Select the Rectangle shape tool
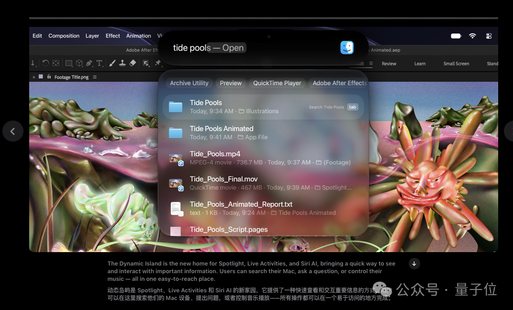 69,63
